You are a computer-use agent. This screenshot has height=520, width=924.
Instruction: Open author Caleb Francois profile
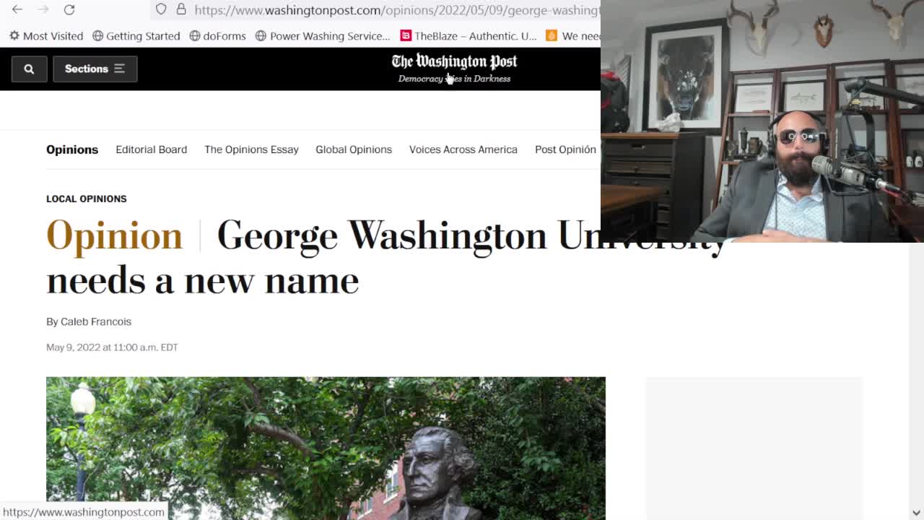[x=96, y=321]
